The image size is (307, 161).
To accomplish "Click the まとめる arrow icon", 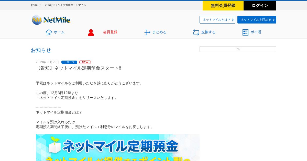I will point(147,32).
